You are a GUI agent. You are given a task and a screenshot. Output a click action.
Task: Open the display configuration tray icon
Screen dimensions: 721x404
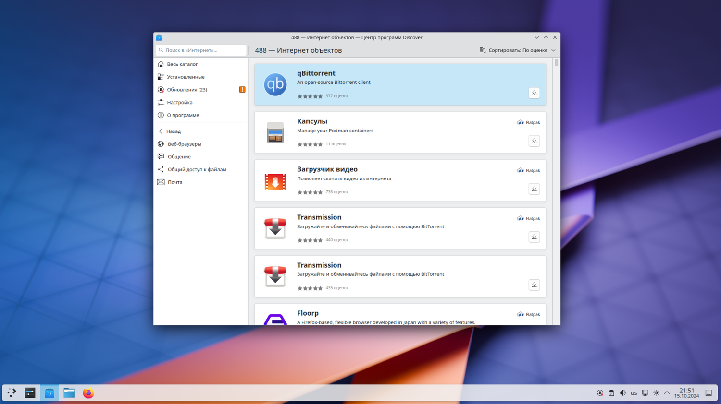tap(645, 393)
